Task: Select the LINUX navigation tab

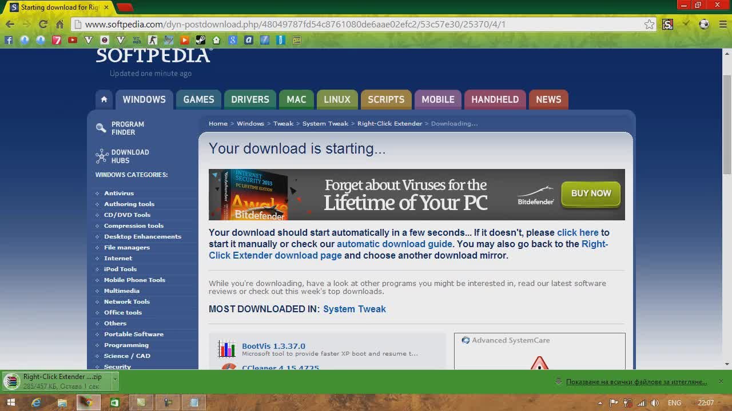Action: [337, 99]
